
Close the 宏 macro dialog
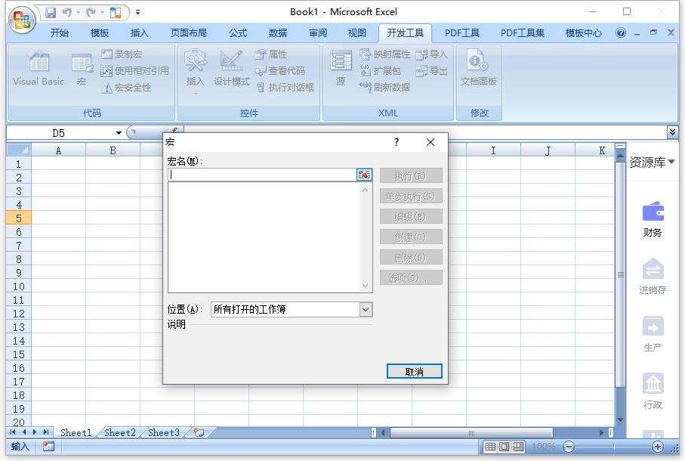click(x=430, y=142)
